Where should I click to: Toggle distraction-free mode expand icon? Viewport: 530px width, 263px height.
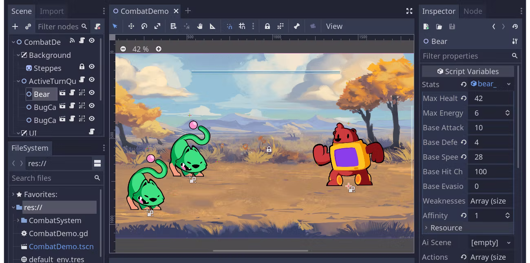coord(409,11)
